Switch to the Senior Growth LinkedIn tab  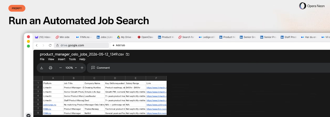(x=248, y=37)
